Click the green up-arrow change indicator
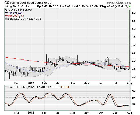140x115 pixels. coord(130,6)
